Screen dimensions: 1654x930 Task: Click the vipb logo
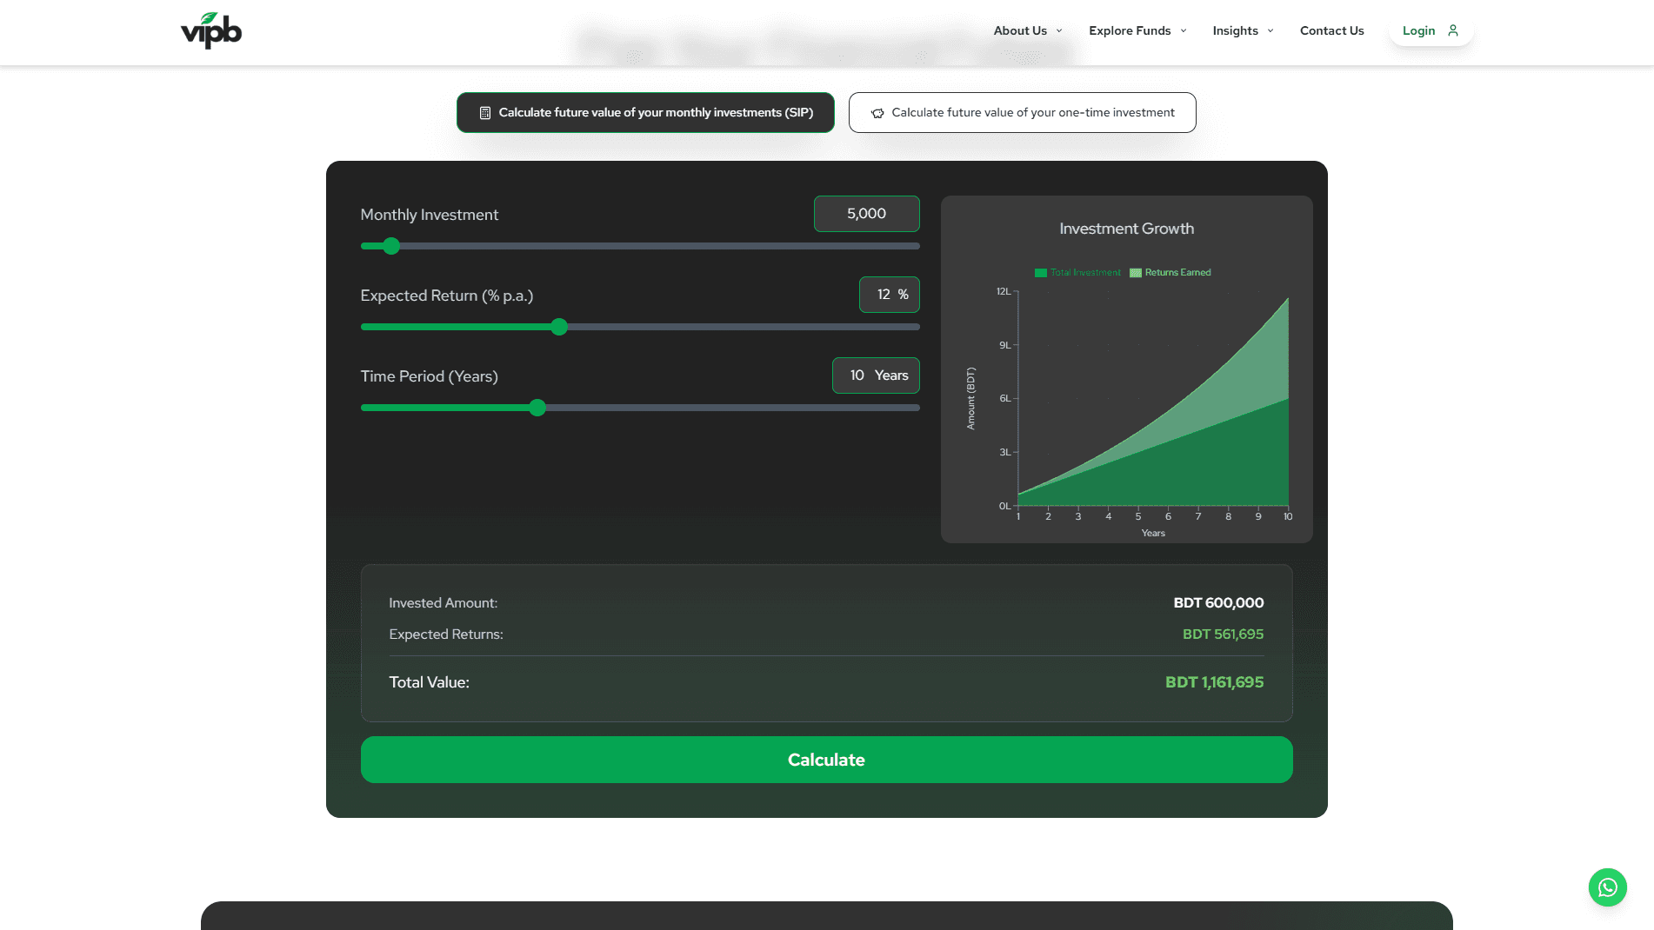pos(211,30)
